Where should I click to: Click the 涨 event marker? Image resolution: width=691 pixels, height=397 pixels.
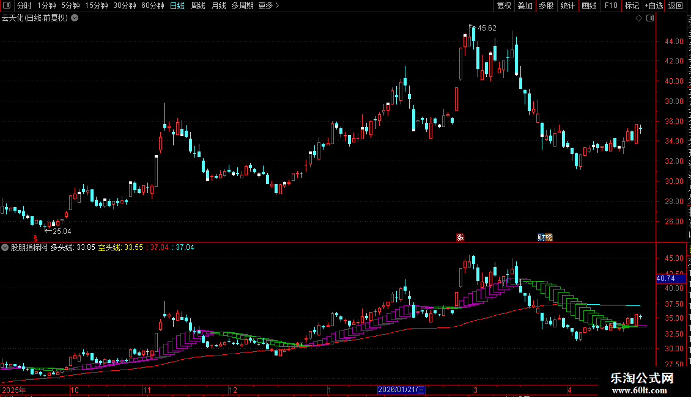coord(460,237)
